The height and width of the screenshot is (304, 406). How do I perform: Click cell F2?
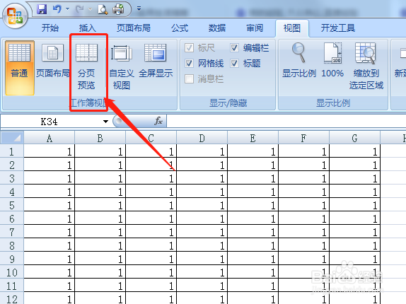click(303, 165)
